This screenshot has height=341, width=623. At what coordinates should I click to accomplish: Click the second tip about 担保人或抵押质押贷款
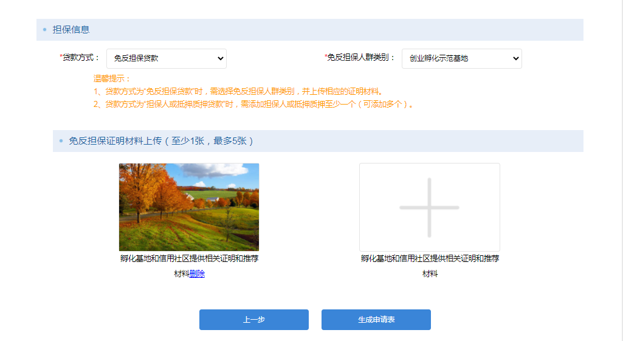point(255,105)
